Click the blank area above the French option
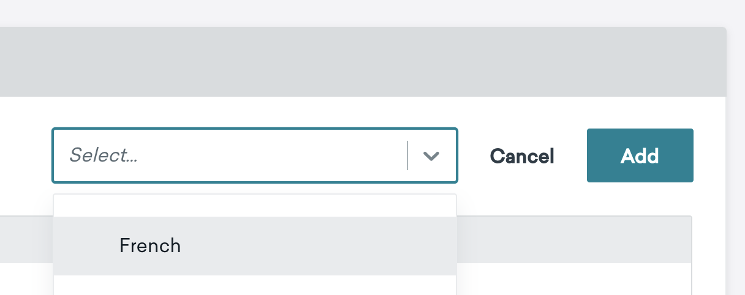745x295 pixels. click(x=255, y=206)
